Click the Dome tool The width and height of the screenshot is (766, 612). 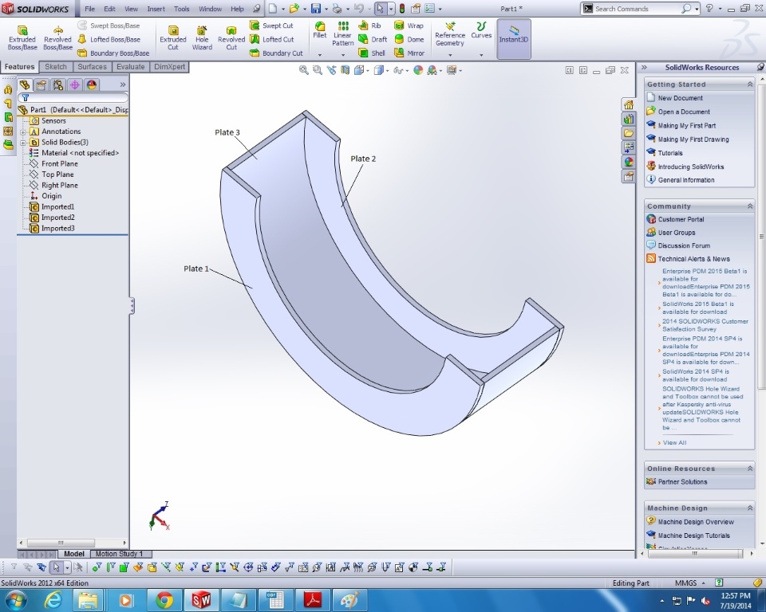point(409,39)
